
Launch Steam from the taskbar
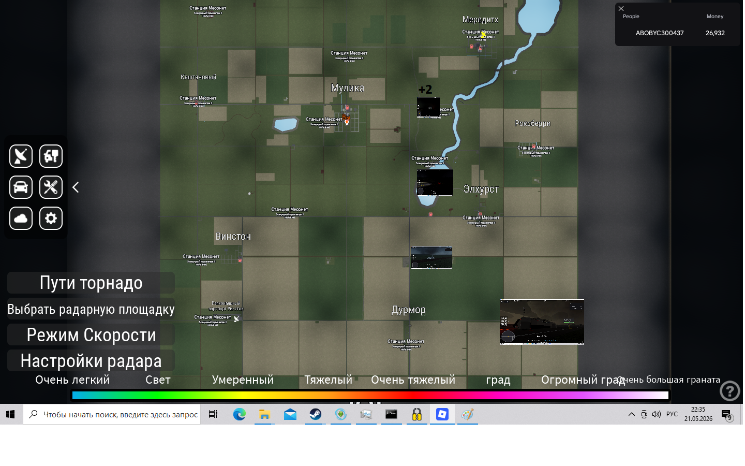coord(315,414)
